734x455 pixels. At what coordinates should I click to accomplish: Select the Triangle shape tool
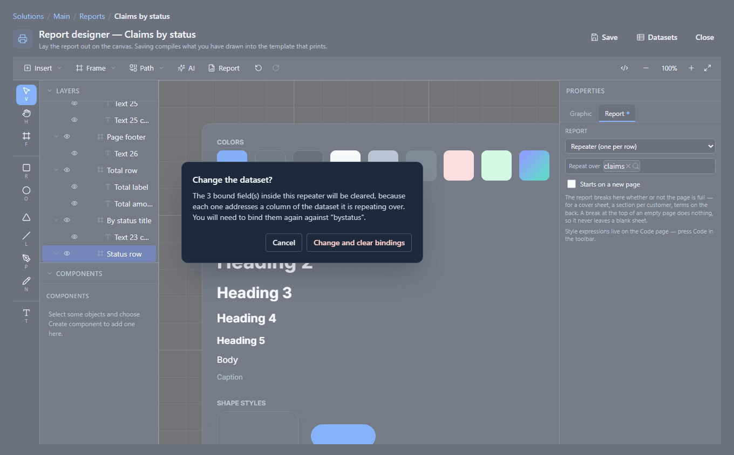[26, 217]
